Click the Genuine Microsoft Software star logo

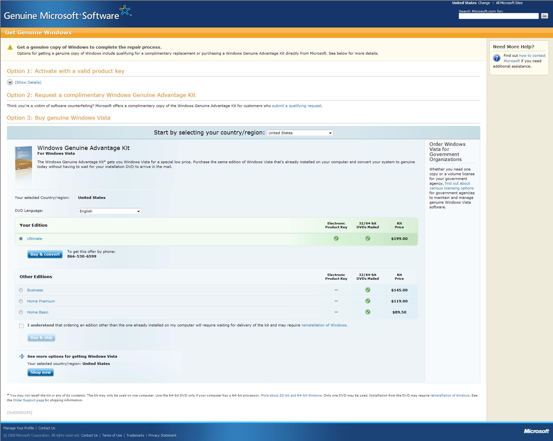point(125,11)
